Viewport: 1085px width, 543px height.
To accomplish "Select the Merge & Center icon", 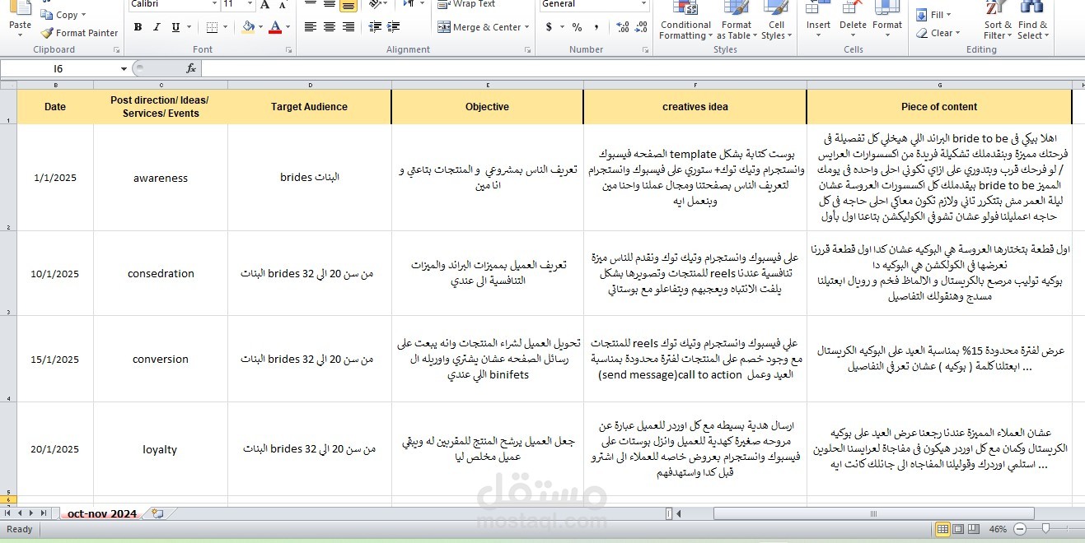I will pos(444,26).
